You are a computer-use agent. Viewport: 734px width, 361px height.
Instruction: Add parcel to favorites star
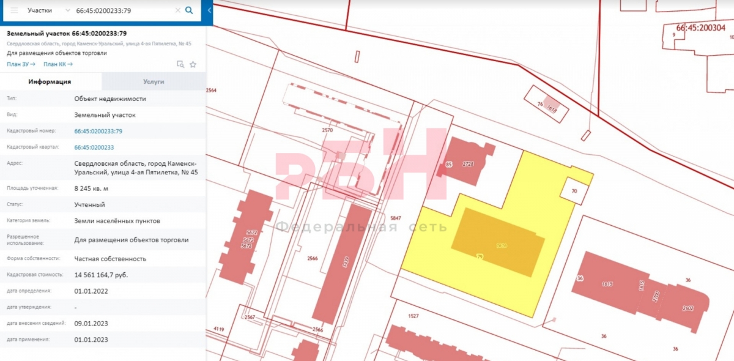(x=193, y=64)
